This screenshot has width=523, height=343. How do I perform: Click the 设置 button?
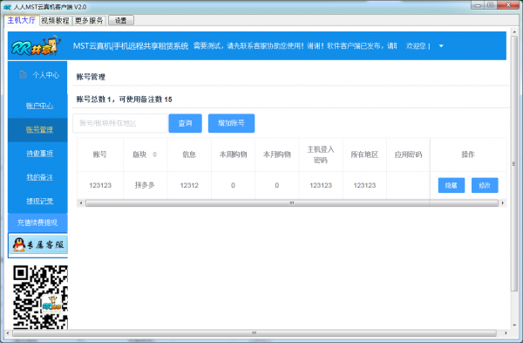[121, 21]
